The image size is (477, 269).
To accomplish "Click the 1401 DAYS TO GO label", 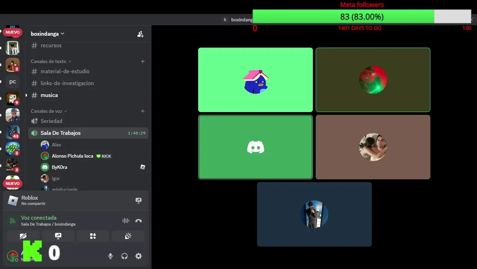I will pyautogui.click(x=360, y=28).
